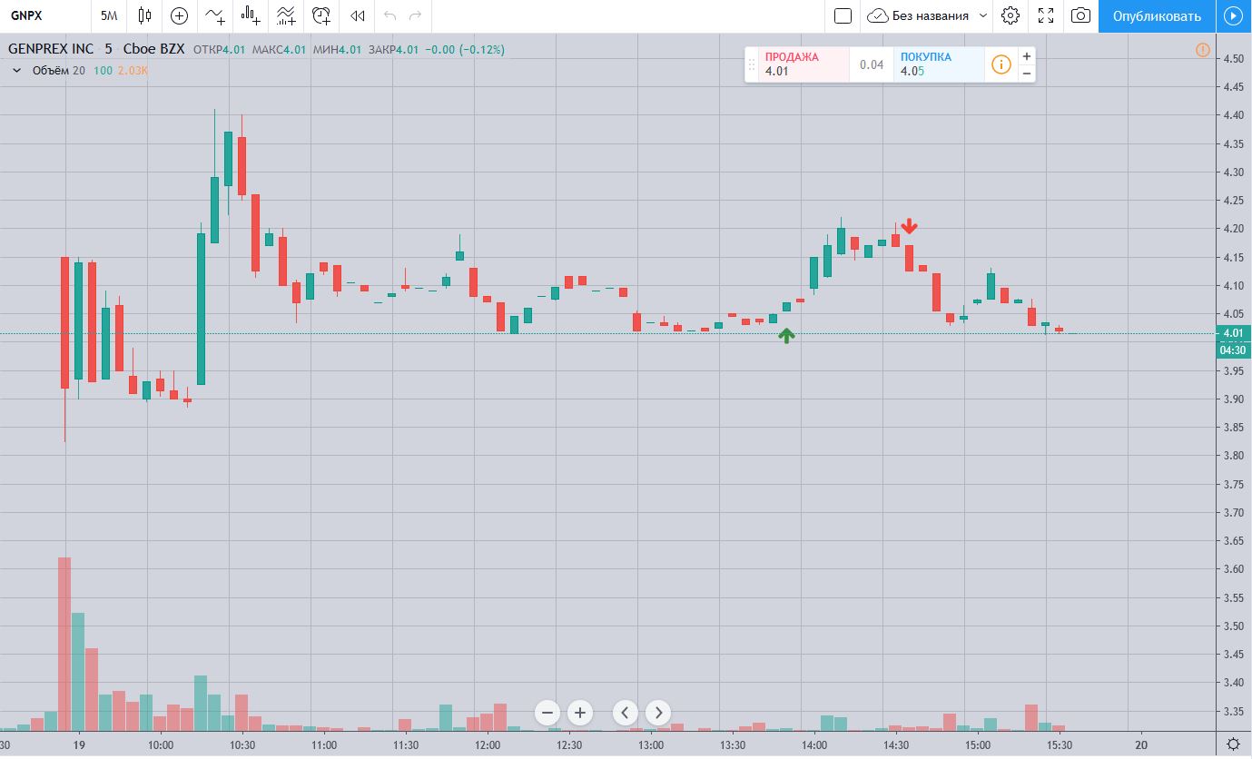Viewport: 1252px width, 759px height.
Task: Open the indicators menu icon
Action: (215, 15)
